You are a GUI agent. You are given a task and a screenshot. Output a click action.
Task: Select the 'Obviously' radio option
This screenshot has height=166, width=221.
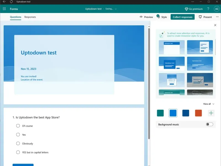coord(18,144)
